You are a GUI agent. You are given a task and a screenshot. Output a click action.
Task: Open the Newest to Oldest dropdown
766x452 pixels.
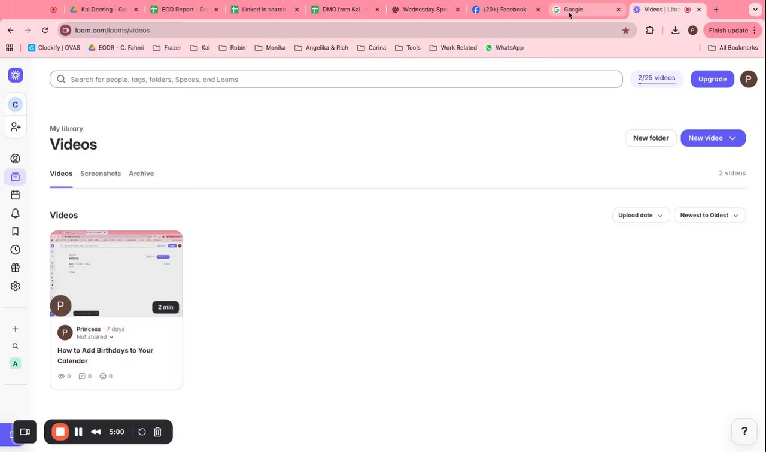click(x=710, y=215)
